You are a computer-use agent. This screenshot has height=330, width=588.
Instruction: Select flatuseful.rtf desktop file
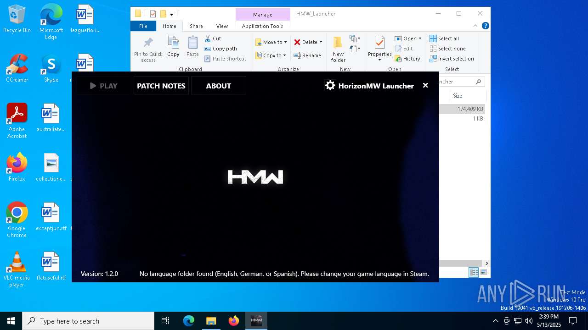click(51, 266)
